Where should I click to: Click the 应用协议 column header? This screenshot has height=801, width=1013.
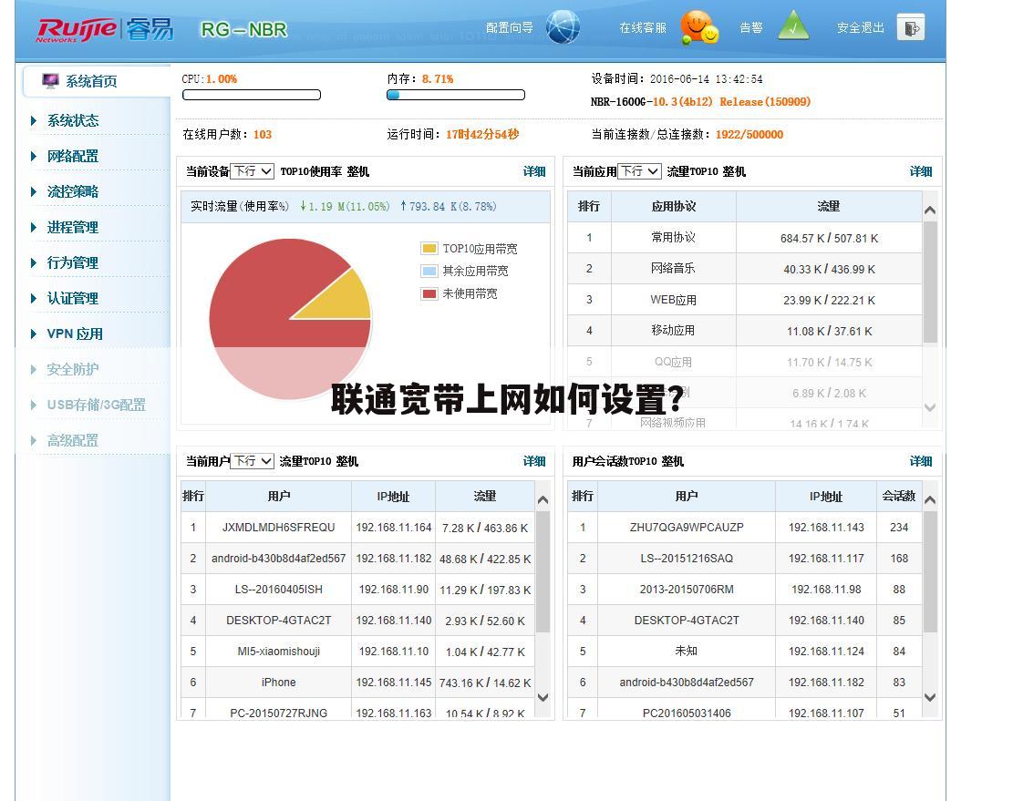pos(673,207)
